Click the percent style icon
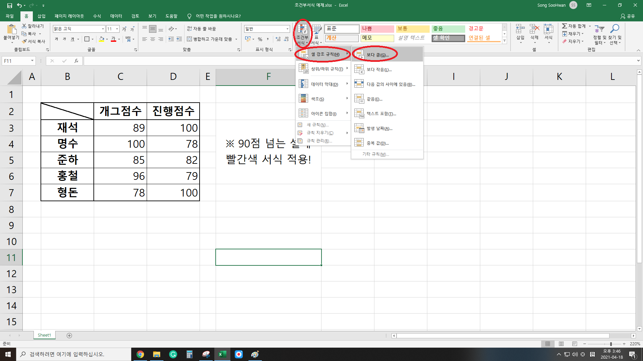Image resolution: width=643 pixels, height=361 pixels. (x=260, y=39)
